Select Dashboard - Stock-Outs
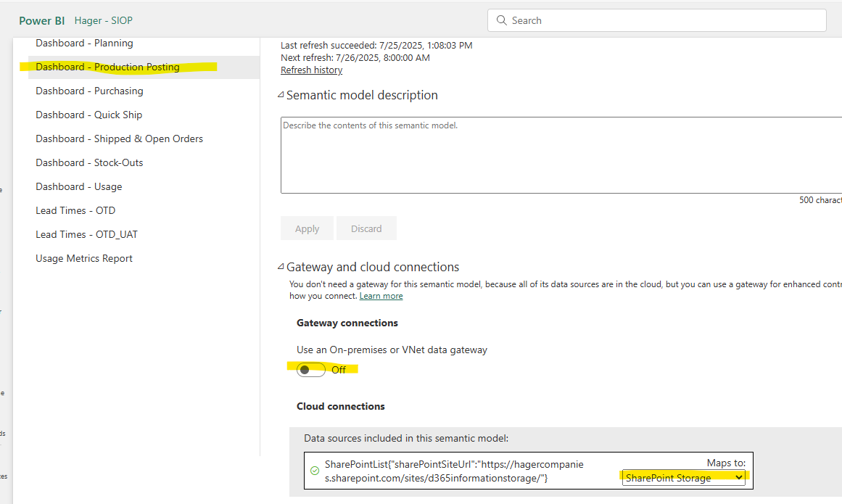The image size is (842, 504). point(90,162)
